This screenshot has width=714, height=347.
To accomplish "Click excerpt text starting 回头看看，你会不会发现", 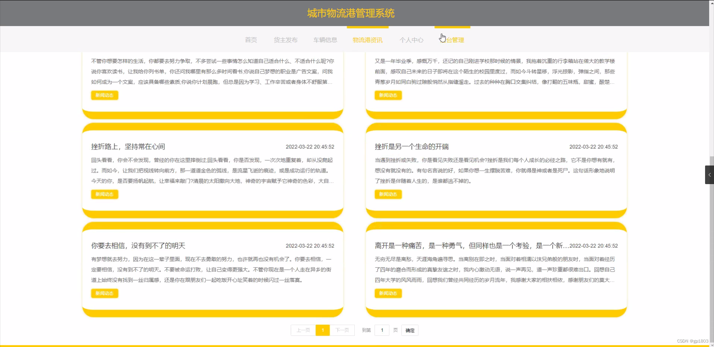I will (x=212, y=170).
